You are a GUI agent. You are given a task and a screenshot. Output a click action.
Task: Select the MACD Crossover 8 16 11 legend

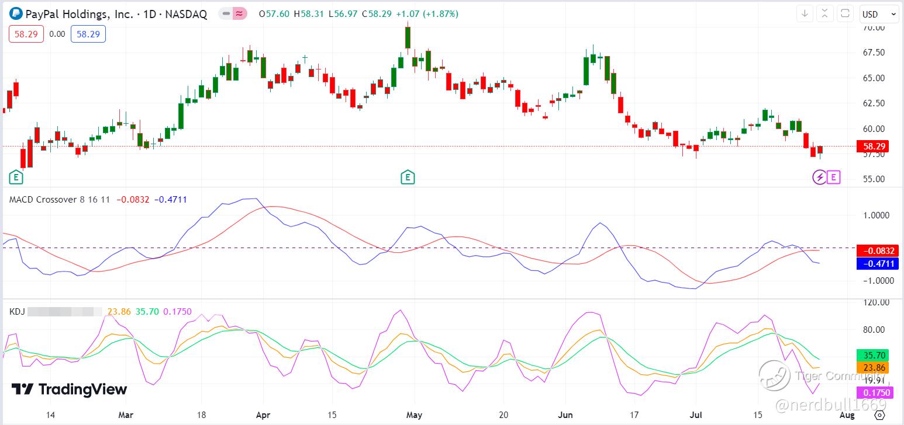[59, 200]
